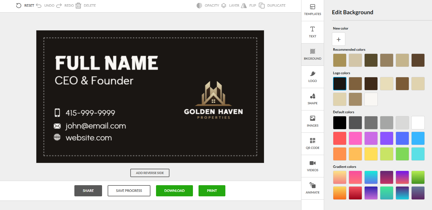This screenshot has width=432, height=210.
Task: Open the Templates panel
Action: (x=313, y=10)
